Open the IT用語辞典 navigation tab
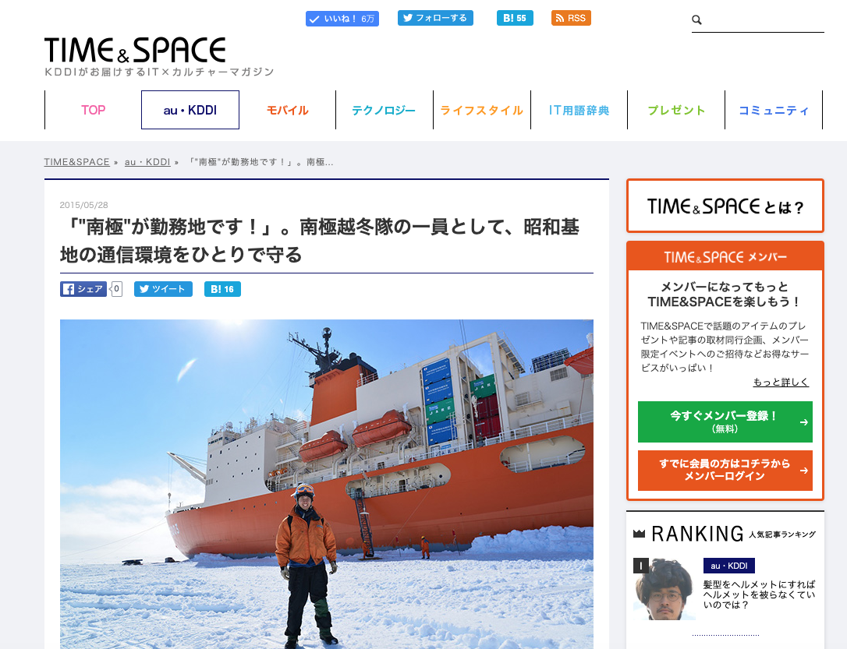 [579, 110]
